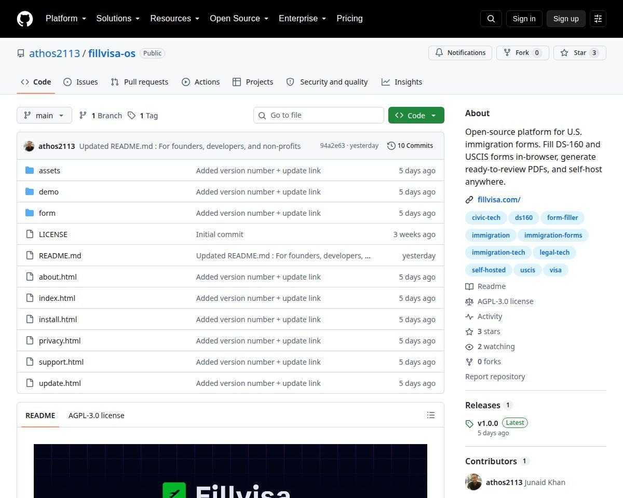Fork the repository

(523, 53)
